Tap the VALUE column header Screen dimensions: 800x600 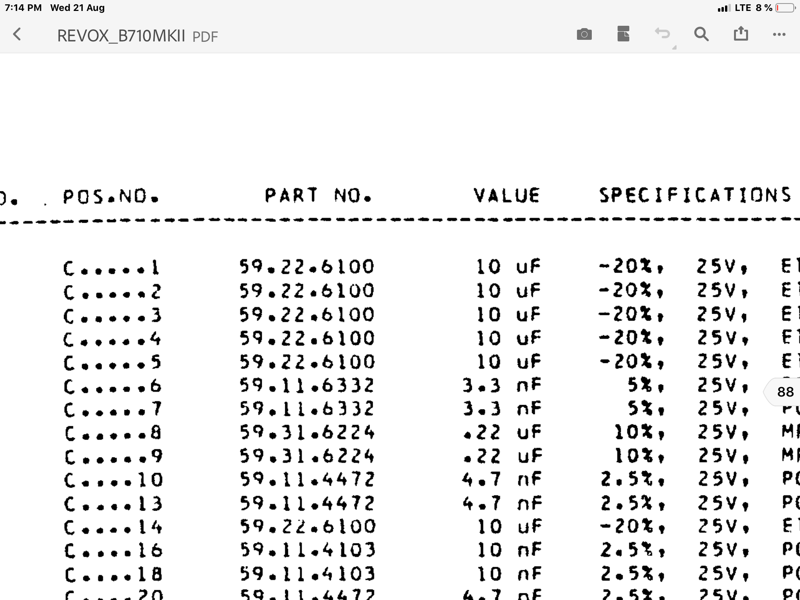pyautogui.click(x=507, y=195)
